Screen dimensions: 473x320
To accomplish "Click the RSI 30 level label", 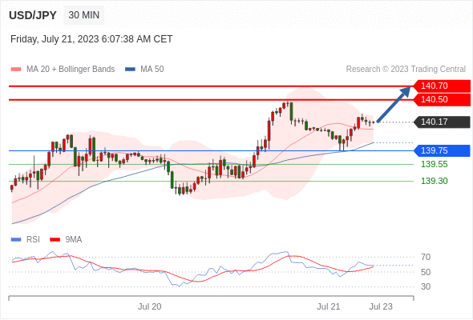I will [x=426, y=286].
